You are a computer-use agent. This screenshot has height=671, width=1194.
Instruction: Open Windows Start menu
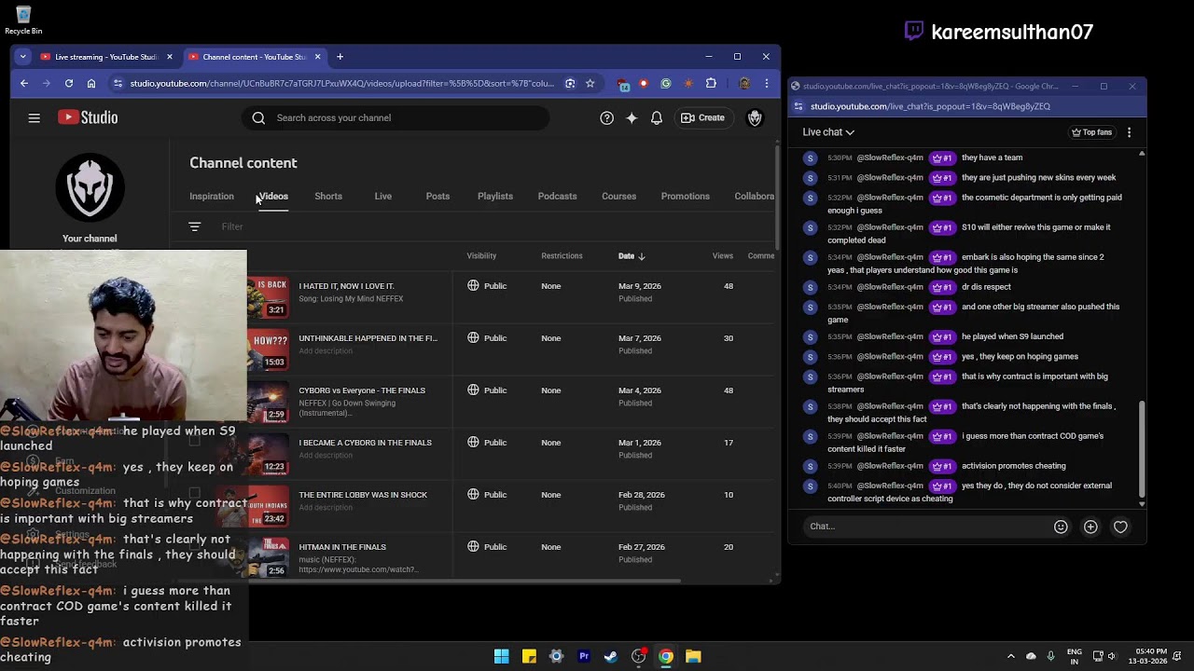point(502,656)
